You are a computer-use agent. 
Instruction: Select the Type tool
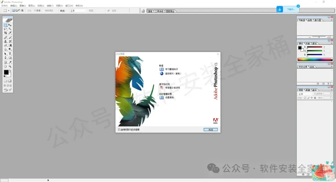tap(10, 54)
